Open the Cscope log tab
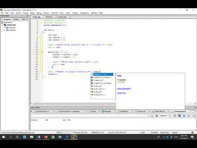The width and height of the screenshot is (197, 148). 93,111
